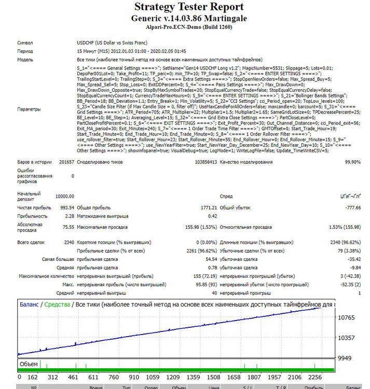Screen dimensions: 370x389
Task: Click the "Относительная просадка" label
Action: click(245, 227)
